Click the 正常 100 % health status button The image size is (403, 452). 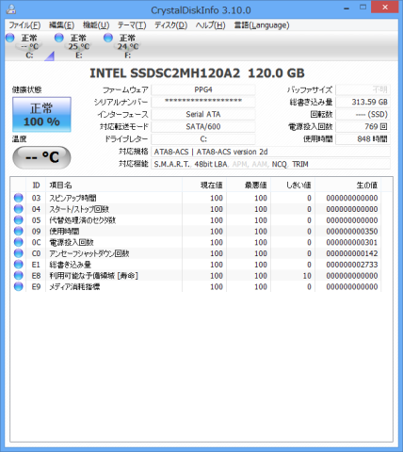41,115
